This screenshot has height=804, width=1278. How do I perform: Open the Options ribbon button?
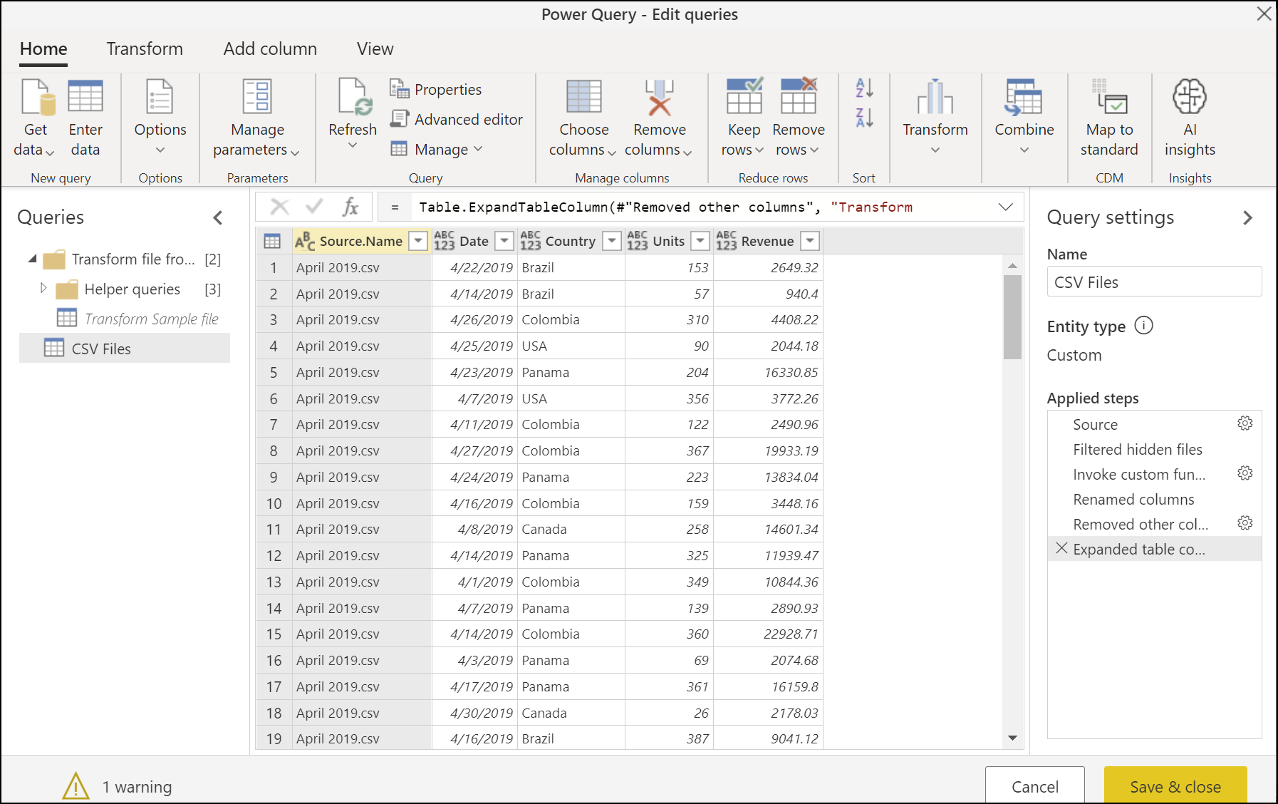tap(160, 118)
